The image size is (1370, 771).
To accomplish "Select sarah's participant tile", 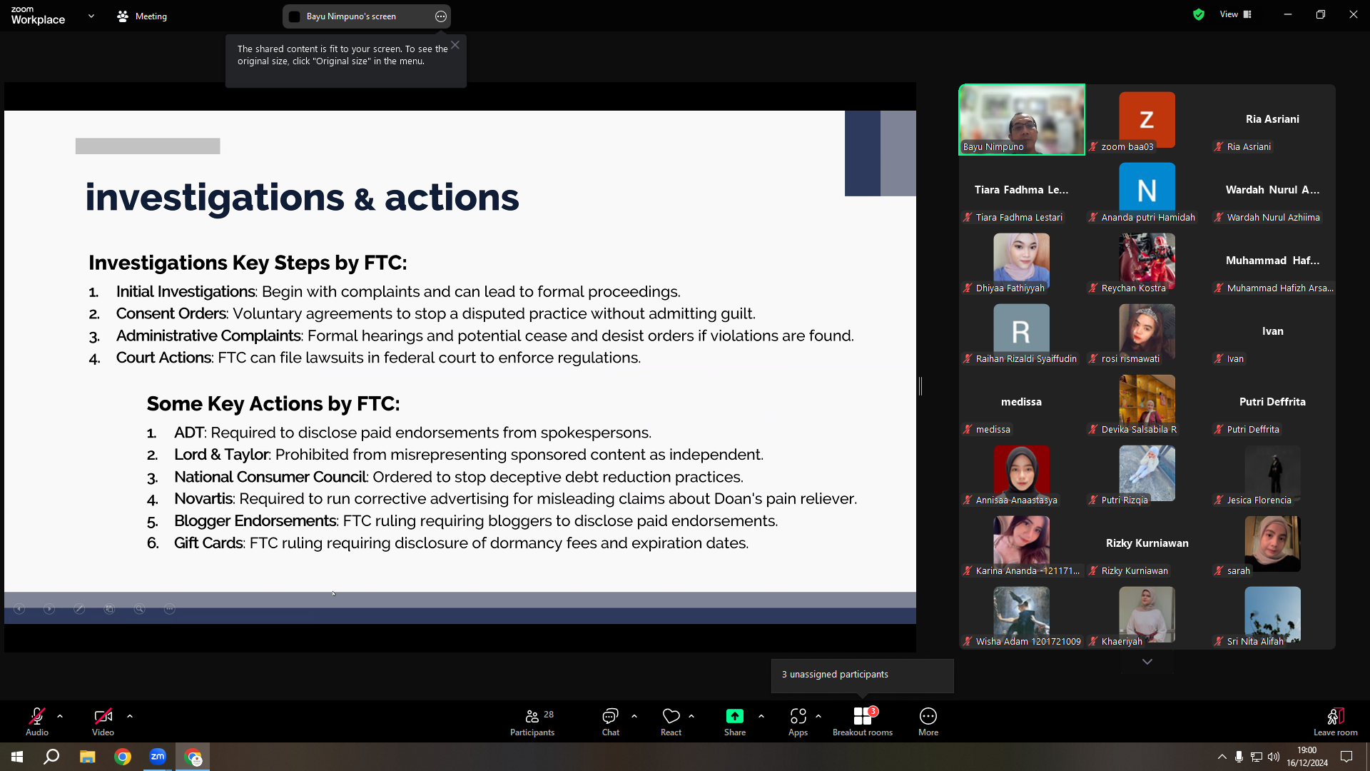I will pyautogui.click(x=1273, y=543).
